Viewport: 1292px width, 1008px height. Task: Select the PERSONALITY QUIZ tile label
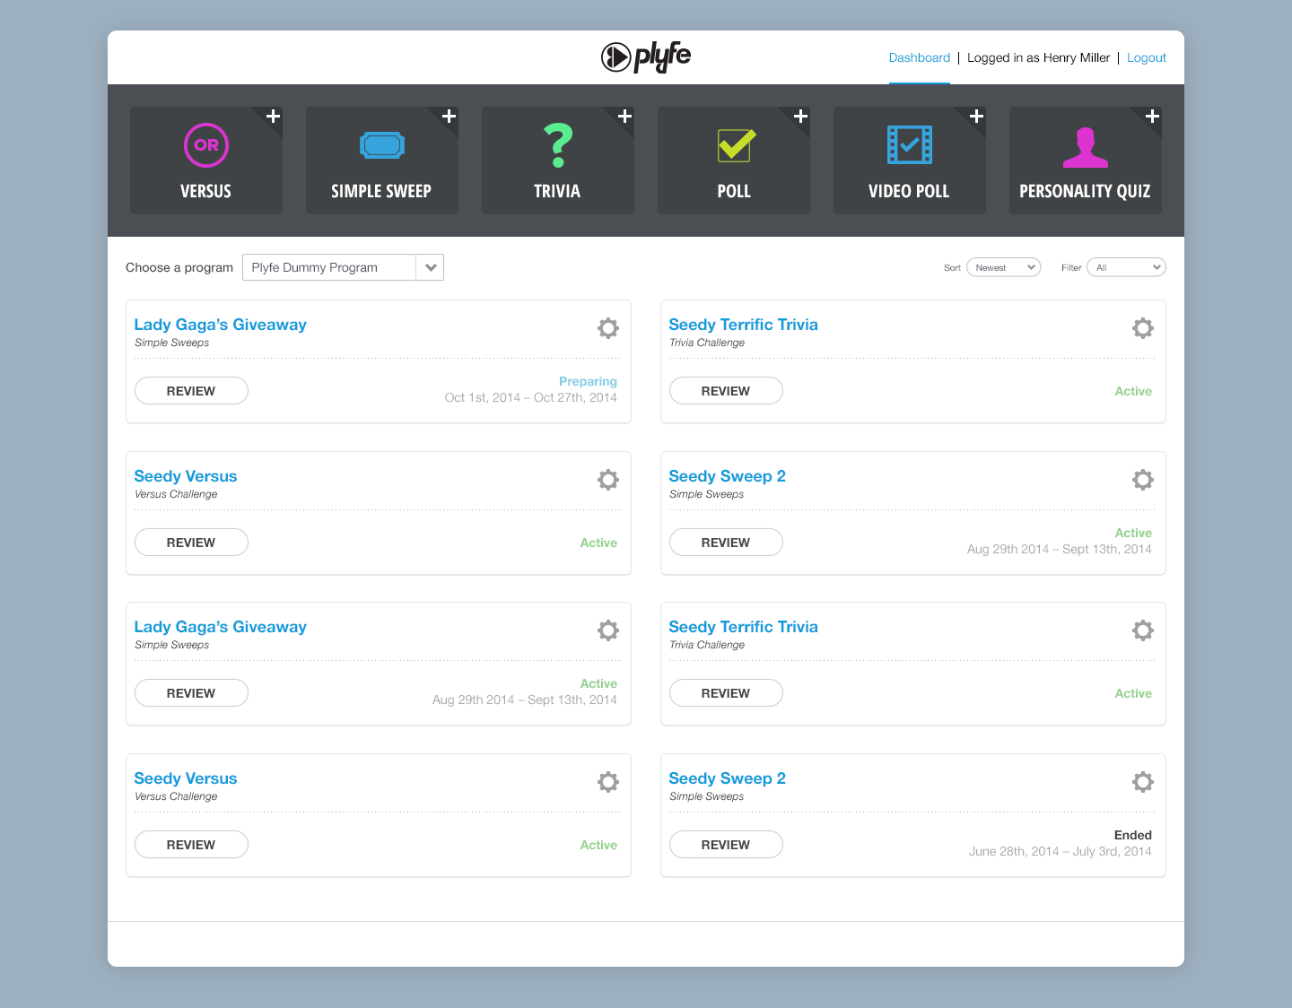point(1086,191)
